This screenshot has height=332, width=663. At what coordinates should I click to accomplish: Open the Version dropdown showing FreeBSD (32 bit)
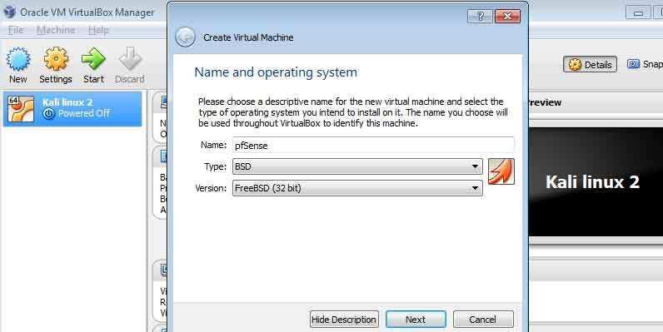click(x=357, y=188)
